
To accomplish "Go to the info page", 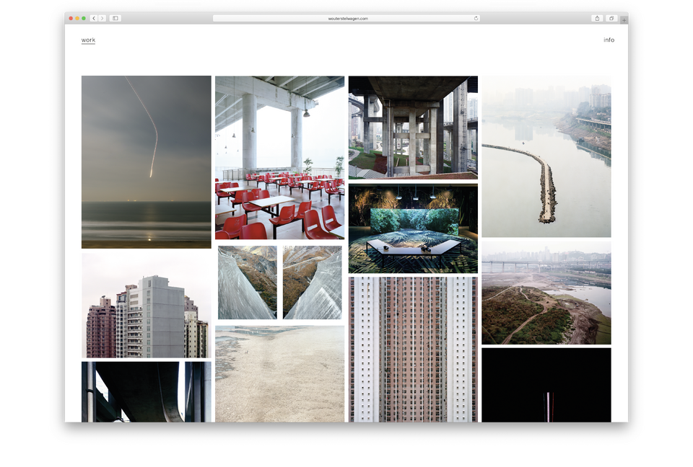I will [x=609, y=40].
